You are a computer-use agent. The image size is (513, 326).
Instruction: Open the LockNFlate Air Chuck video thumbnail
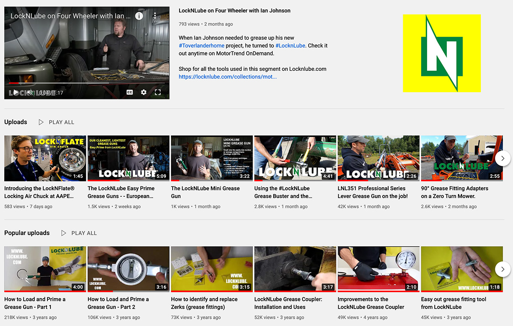[45, 158]
